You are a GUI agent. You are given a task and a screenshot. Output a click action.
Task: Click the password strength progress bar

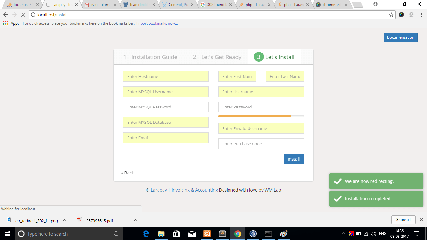tap(261, 116)
